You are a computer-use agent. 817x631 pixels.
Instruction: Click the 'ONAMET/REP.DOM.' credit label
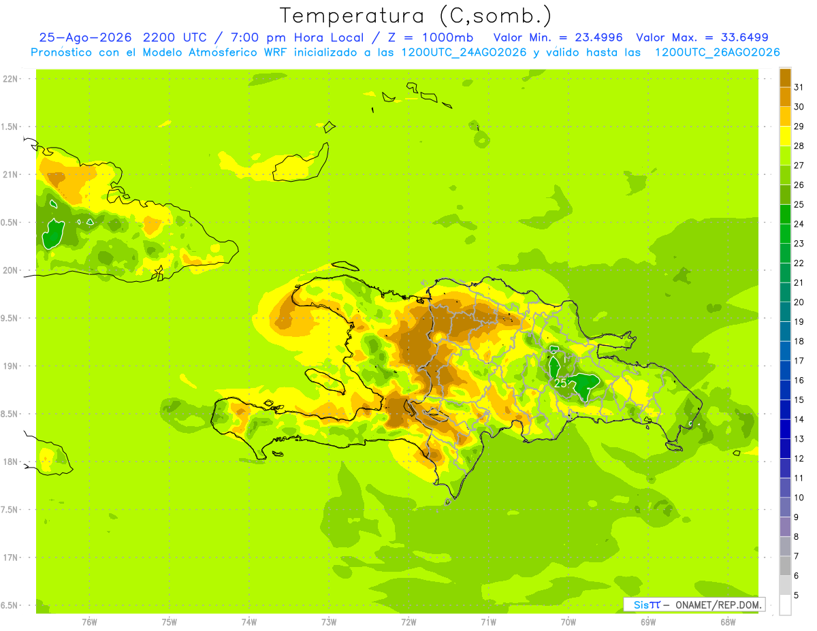(x=718, y=604)
